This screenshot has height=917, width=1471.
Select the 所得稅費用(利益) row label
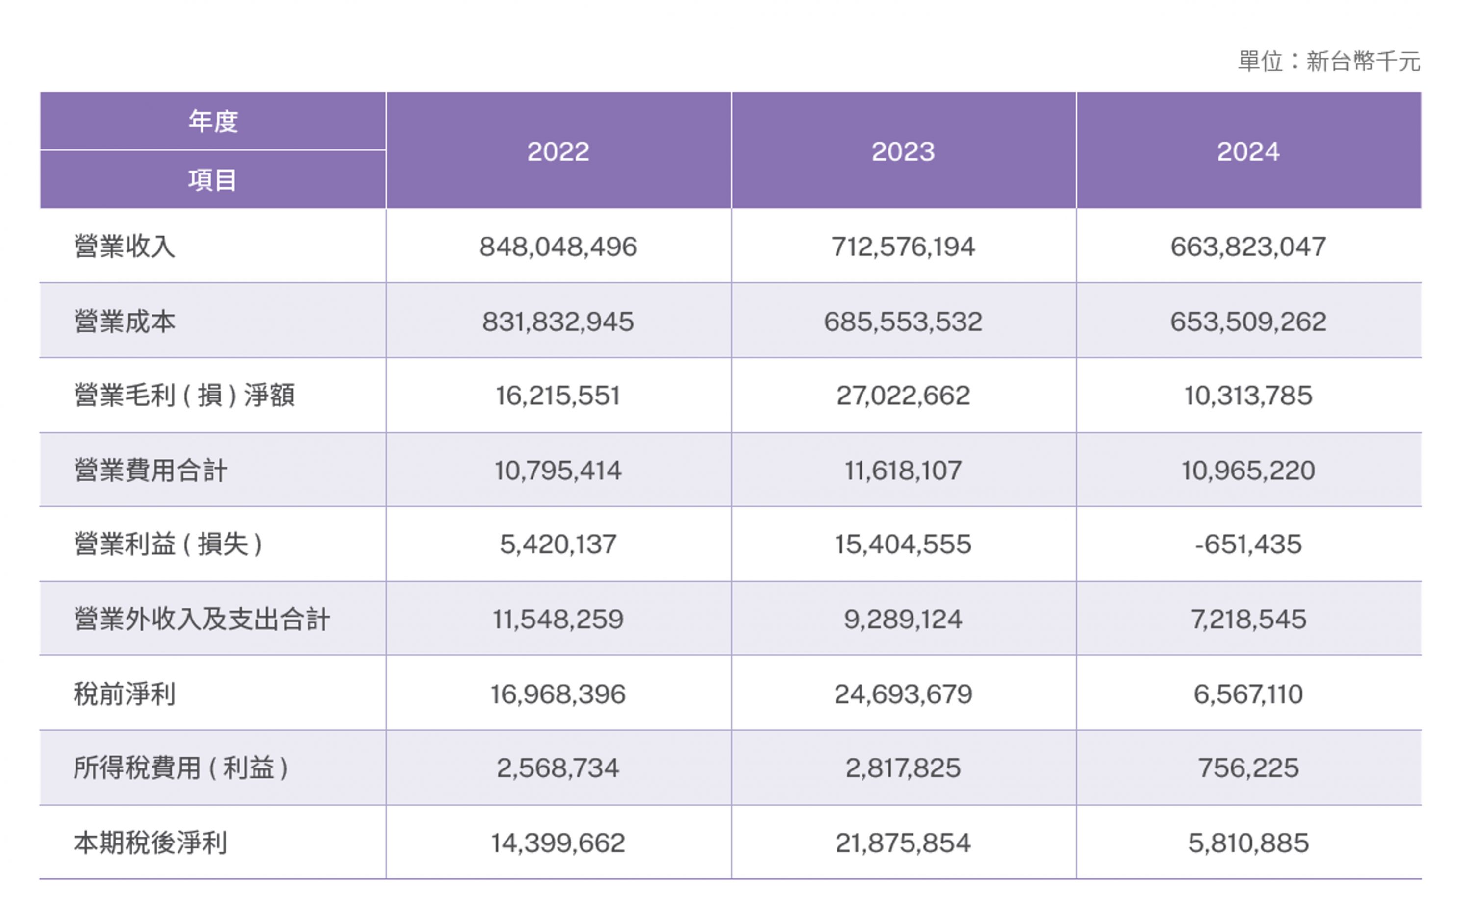[x=181, y=768]
